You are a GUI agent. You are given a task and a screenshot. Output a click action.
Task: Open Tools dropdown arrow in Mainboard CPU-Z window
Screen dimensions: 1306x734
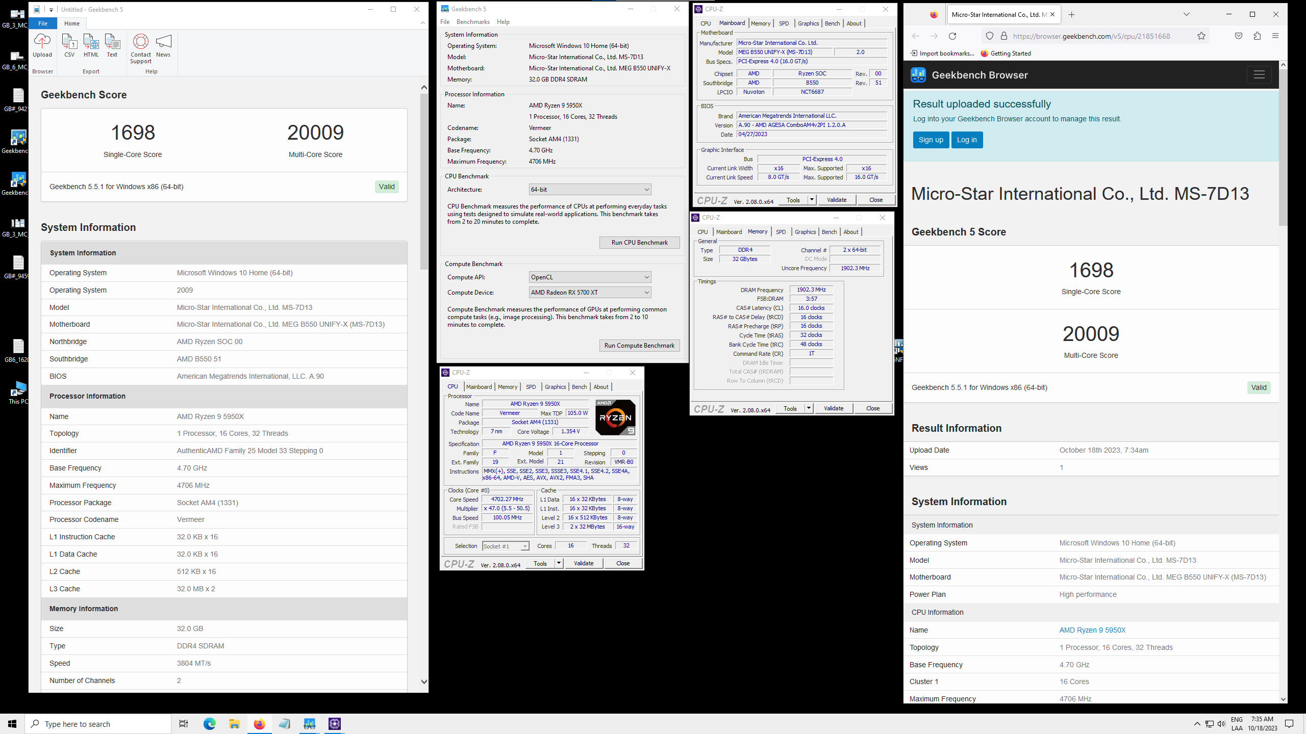(x=812, y=200)
